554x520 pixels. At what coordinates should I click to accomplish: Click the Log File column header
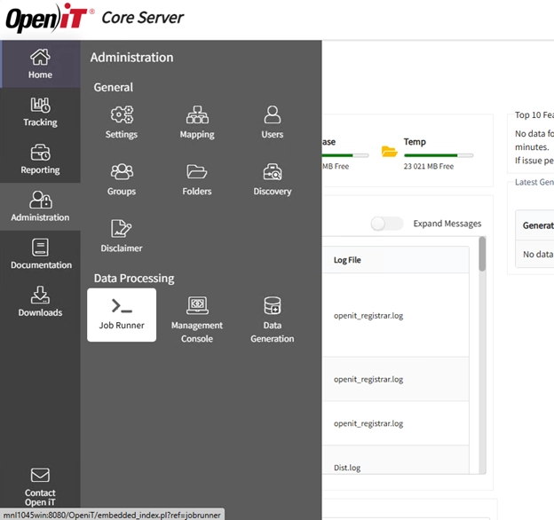pyautogui.click(x=347, y=260)
